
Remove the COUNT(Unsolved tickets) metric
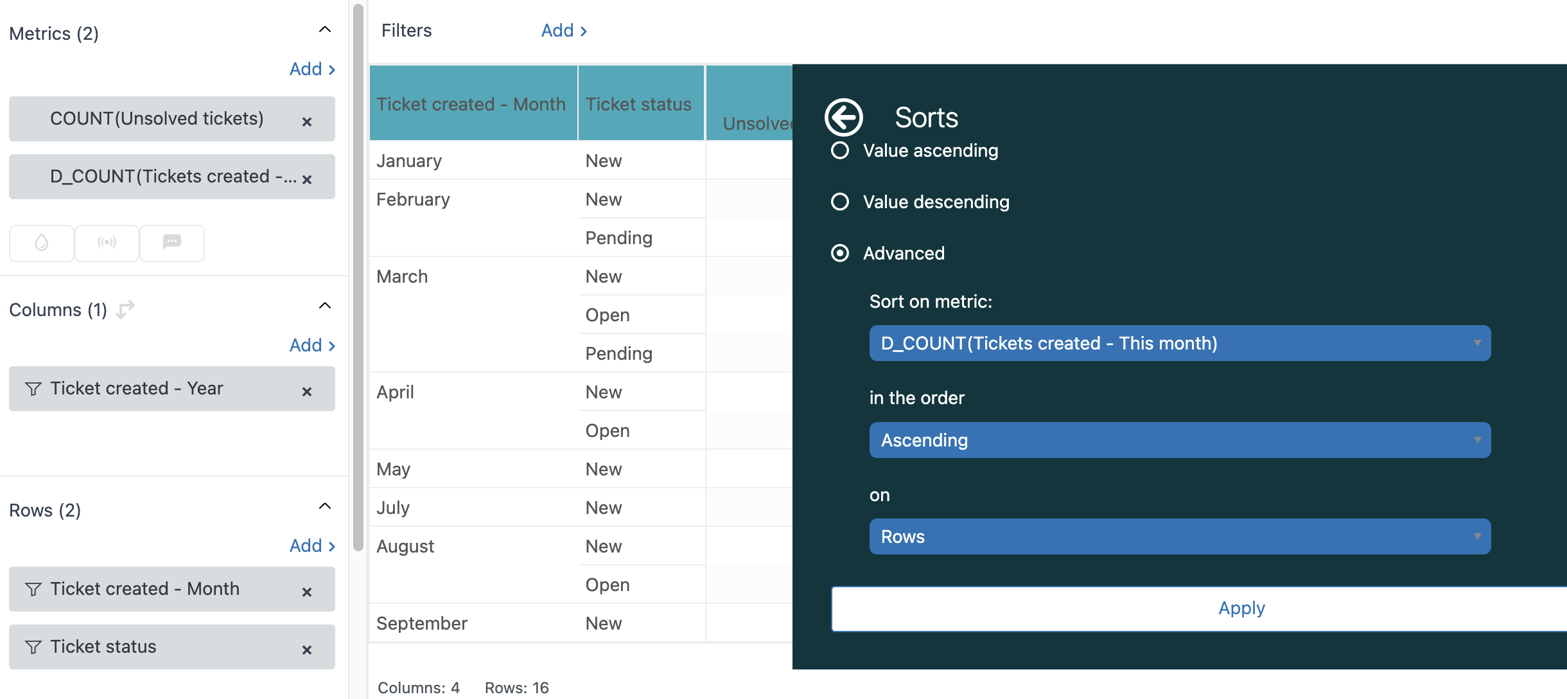tap(307, 121)
